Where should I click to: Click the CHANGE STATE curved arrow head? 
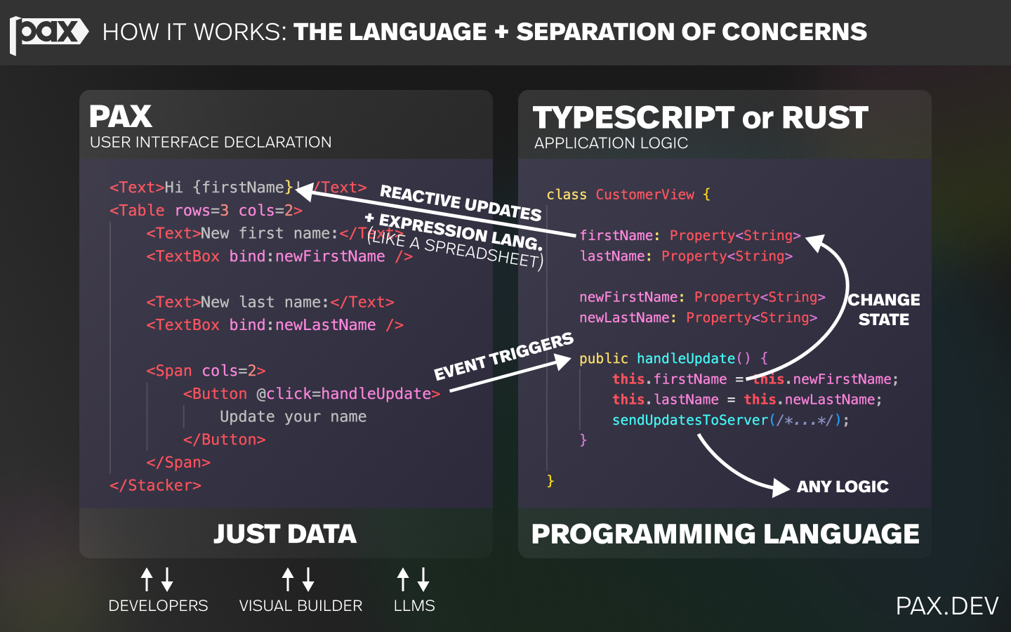tap(816, 242)
